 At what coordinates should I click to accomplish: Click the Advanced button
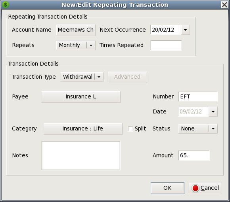point(127,77)
